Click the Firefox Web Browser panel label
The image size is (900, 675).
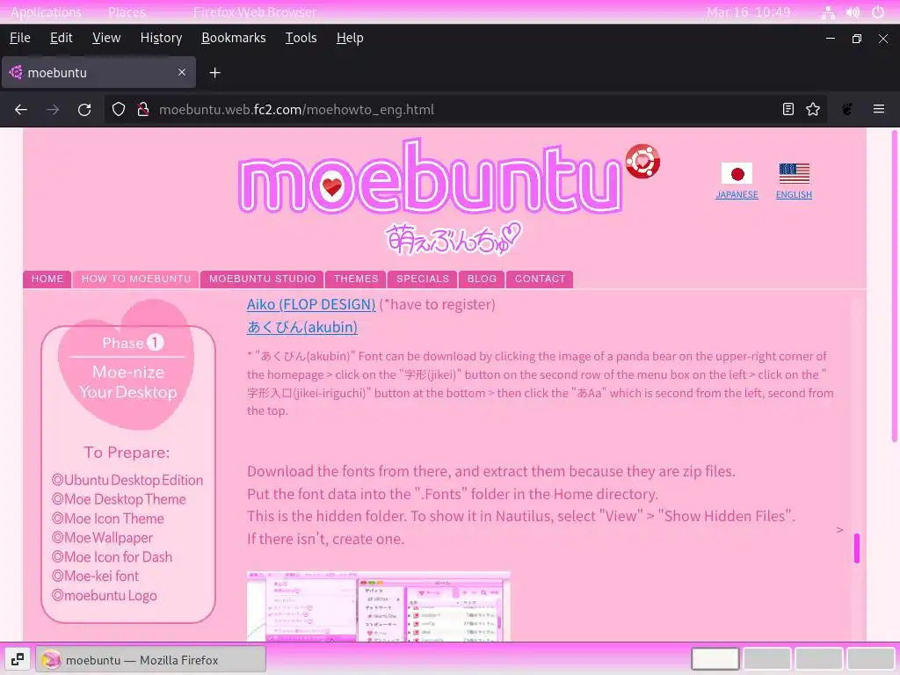254,12
